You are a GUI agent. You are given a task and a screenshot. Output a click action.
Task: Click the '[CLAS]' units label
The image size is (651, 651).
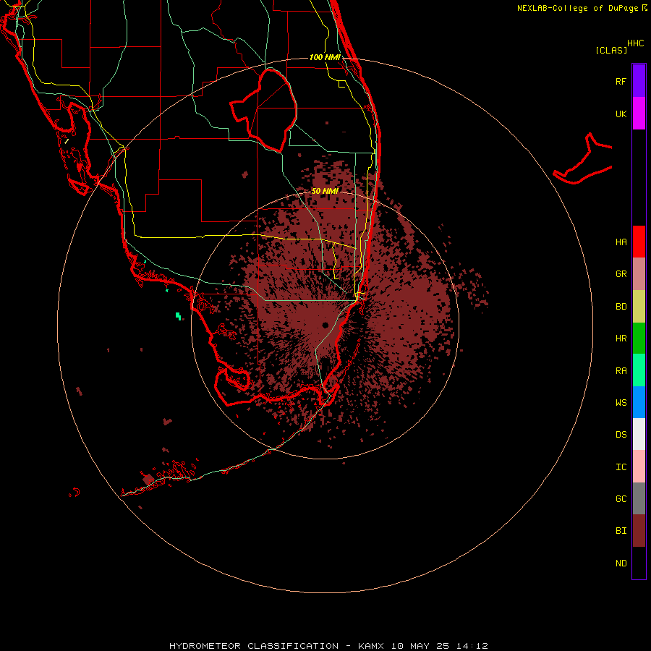tap(611, 50)
